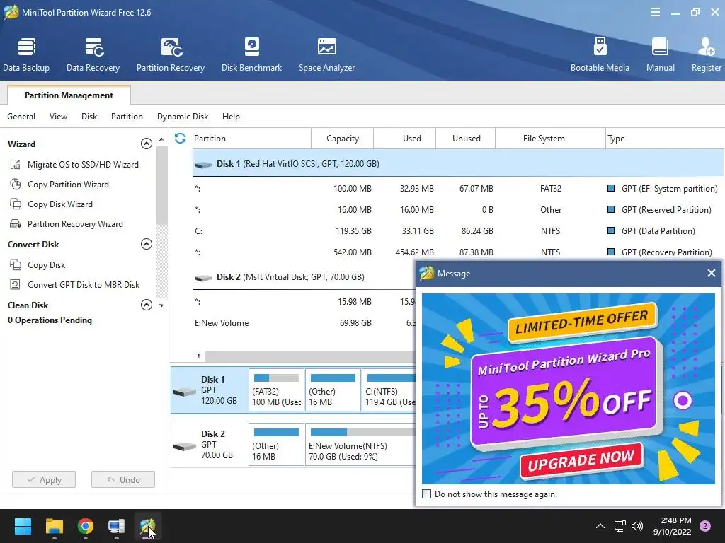Click the MiniTool taskbar icon

147,526
